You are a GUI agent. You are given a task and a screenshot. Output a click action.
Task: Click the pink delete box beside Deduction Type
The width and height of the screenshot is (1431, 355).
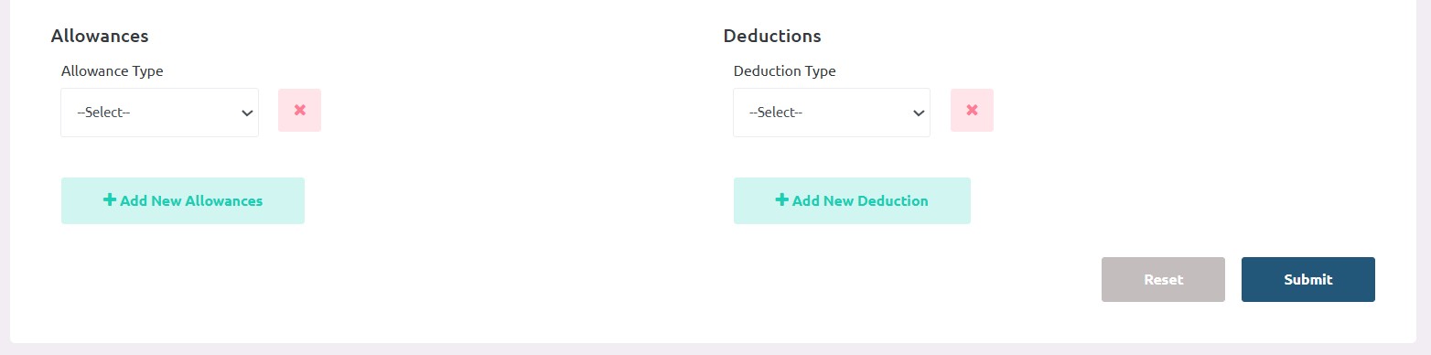(972, 110)
